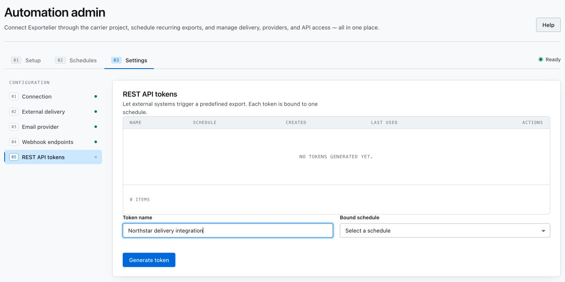This screenshot has height=282, width=565.
Task: Expand the Bound schedule dropdown
Action: [x=445, y=231]
